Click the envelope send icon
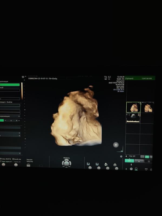The width and height of the screenshot is (162, 216). [x=115, y=164]
